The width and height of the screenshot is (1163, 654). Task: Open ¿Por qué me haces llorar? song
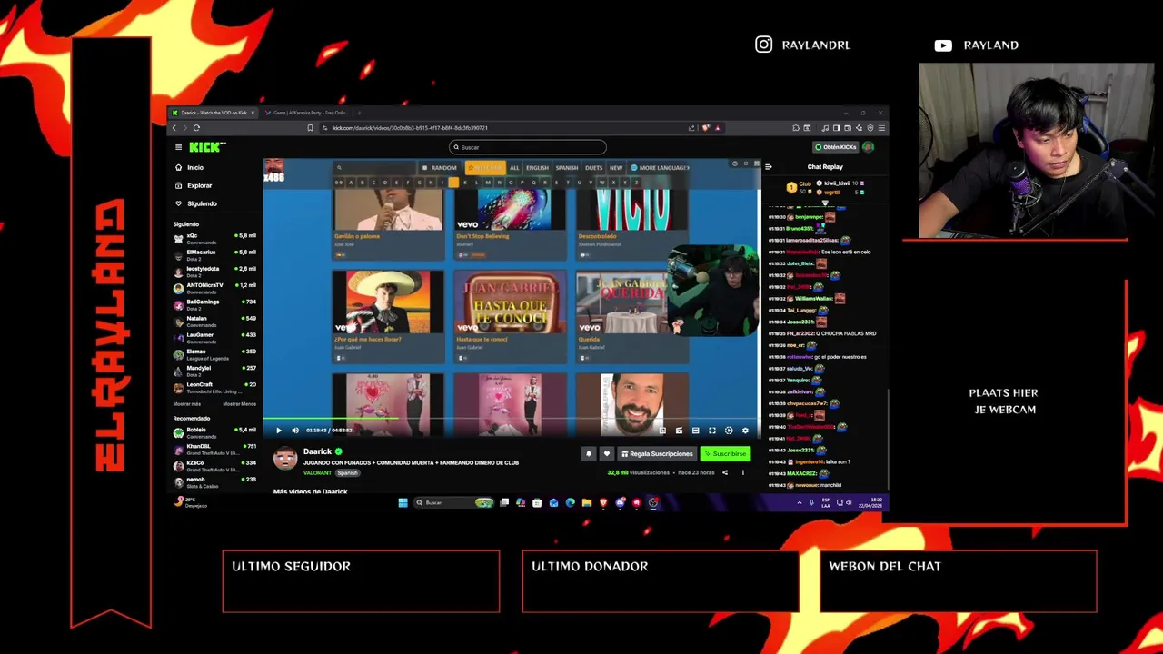[x=388, y=317]
